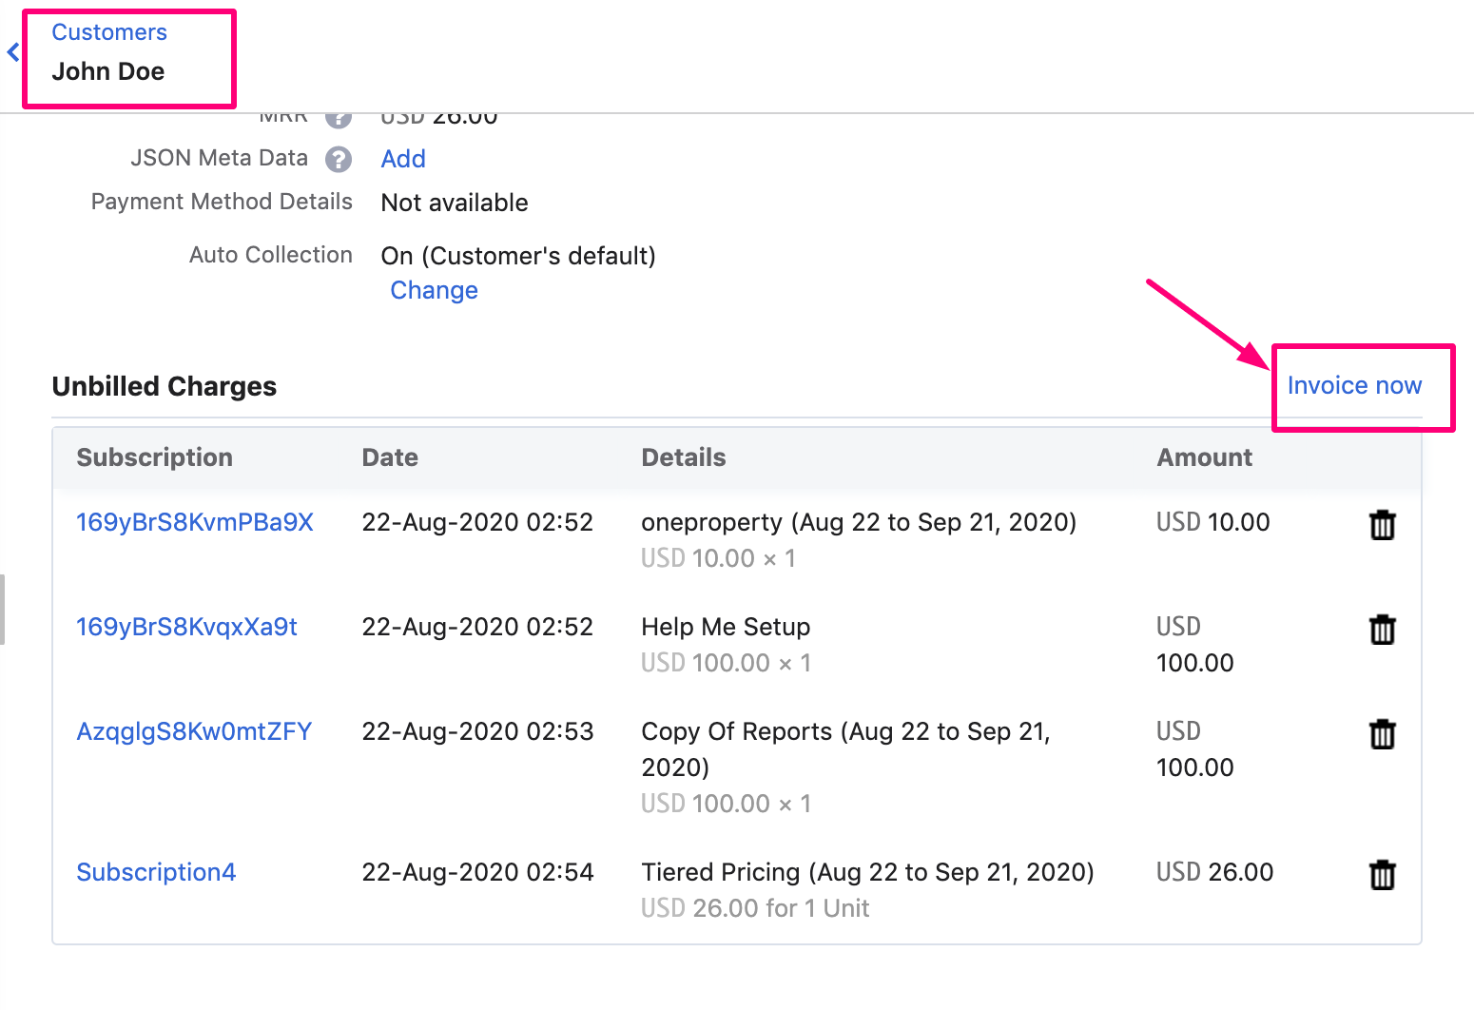Delete the oneproperty unbilled charge

point(1383,524)
